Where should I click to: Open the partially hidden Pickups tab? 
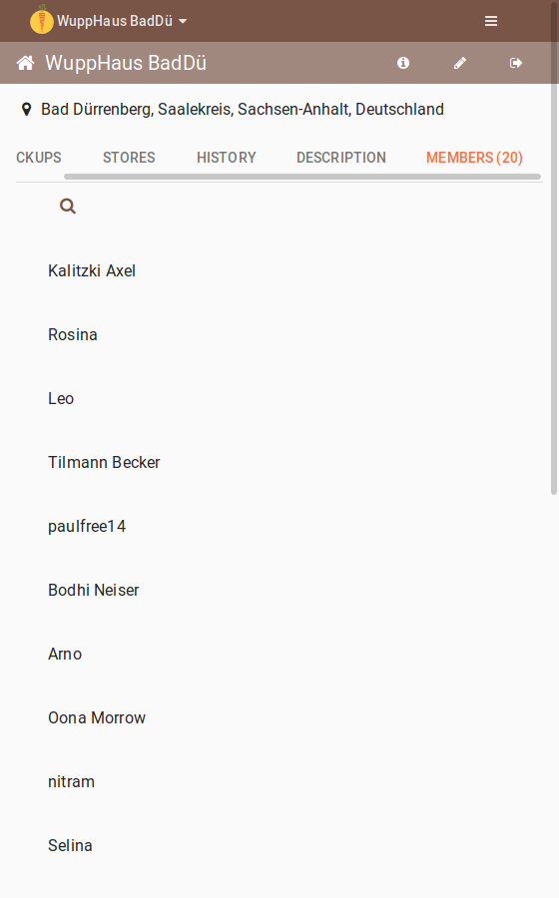tap(38, 158)
